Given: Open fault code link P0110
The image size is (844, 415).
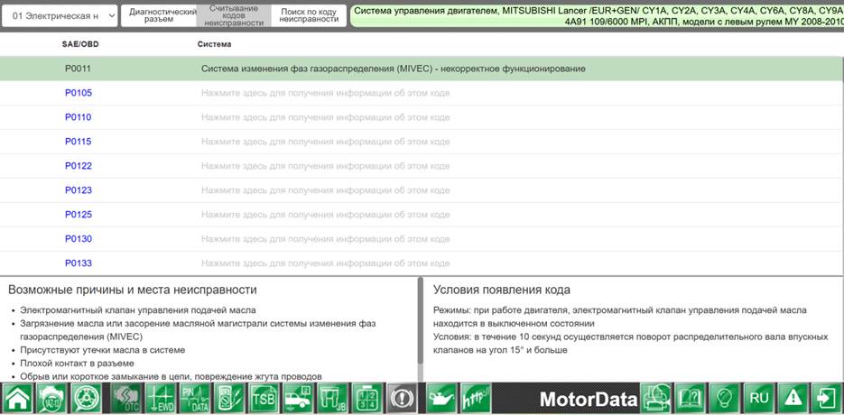Looking at the screenshot, I should click(x=79, y=117).
